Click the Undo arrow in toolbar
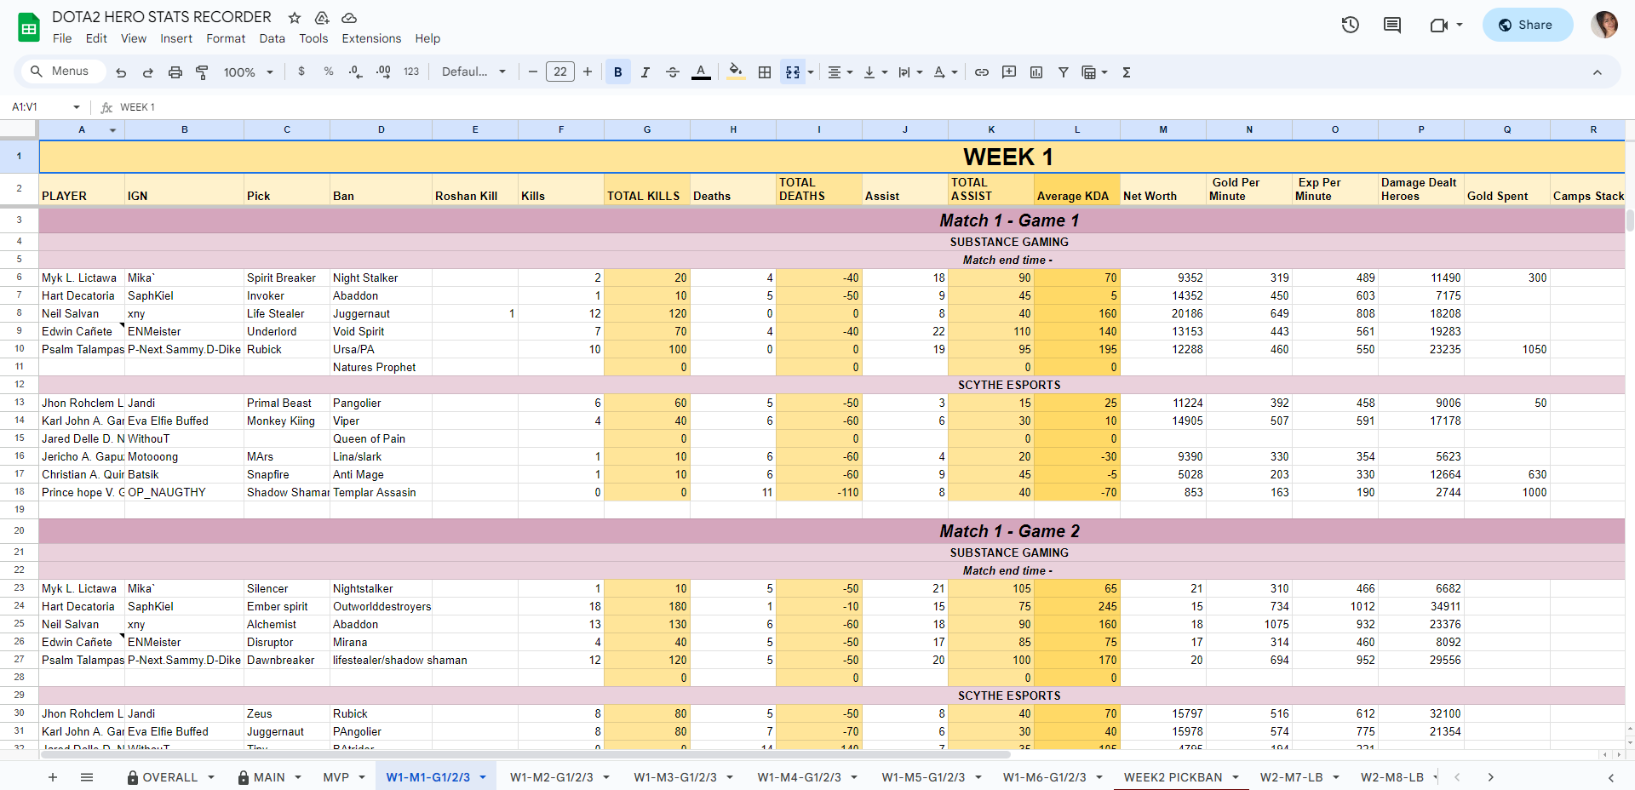The width and height of the screenshot is (1635, 790). (x=121, y=72)
